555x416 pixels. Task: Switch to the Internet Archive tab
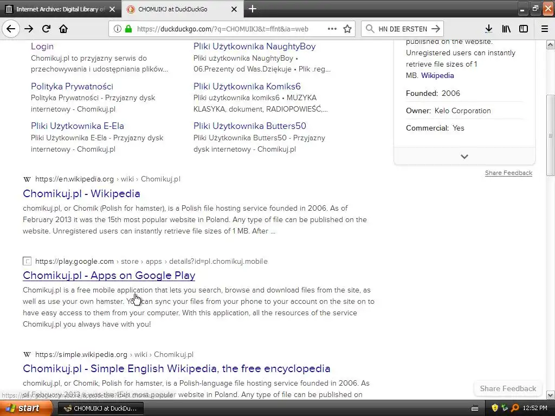[61, 9]
